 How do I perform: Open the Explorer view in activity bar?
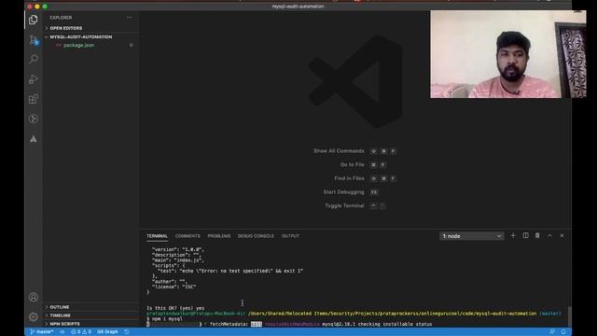click(x=34, y=20)
